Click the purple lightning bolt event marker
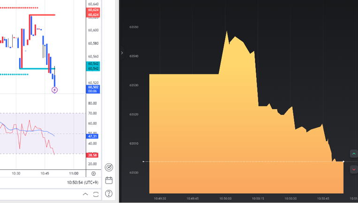 pyautogui.click(x=54, y=90)
